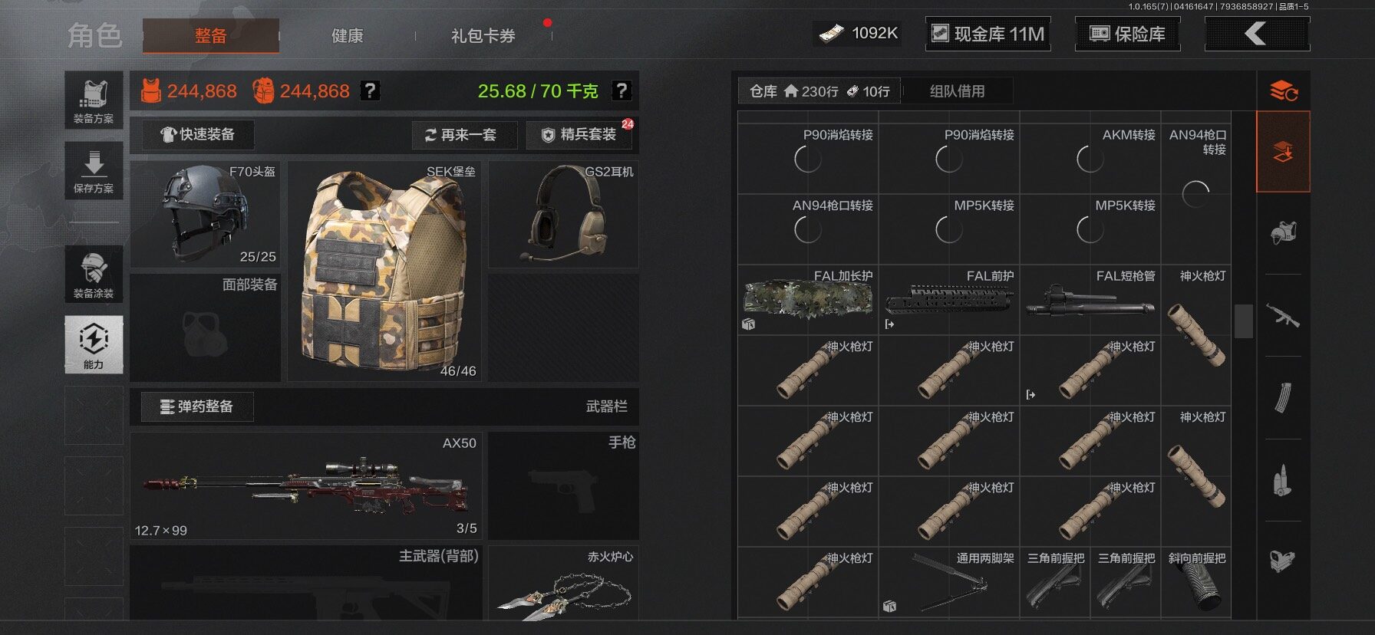Click the 再来一套 button
This screenshot has width=1375, height=635.
click(464, 135)
